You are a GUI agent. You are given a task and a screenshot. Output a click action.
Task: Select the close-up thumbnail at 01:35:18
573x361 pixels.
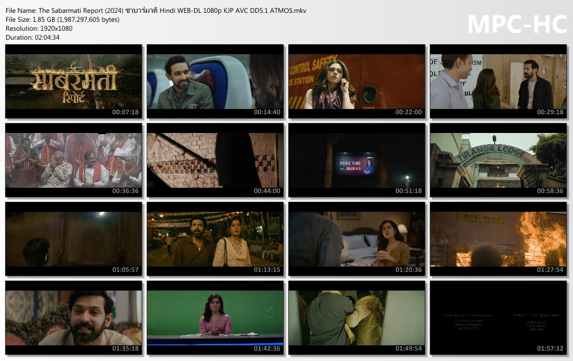point(73,317)
